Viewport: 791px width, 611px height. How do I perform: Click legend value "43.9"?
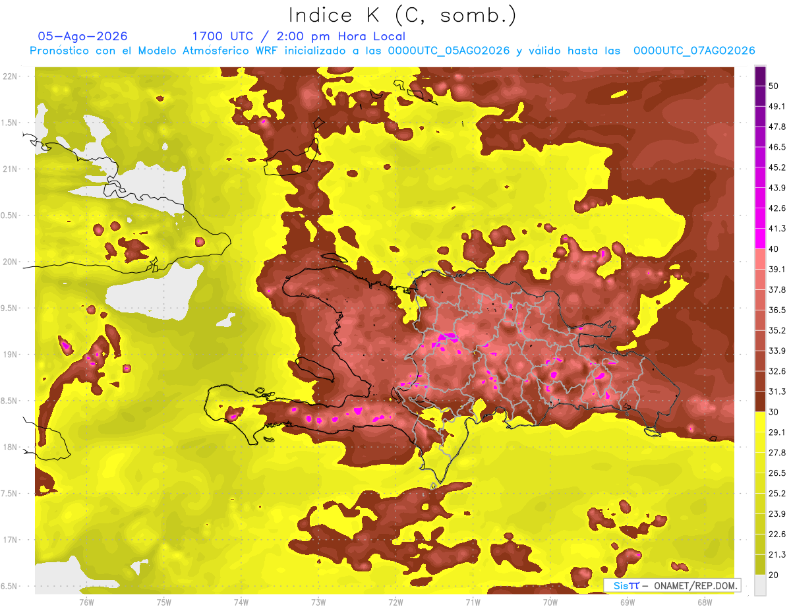776,188
